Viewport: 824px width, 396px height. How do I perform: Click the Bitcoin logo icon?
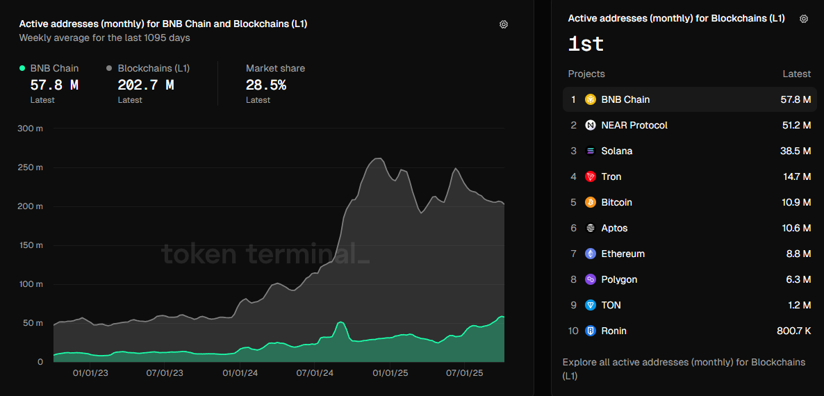point(591,202)
